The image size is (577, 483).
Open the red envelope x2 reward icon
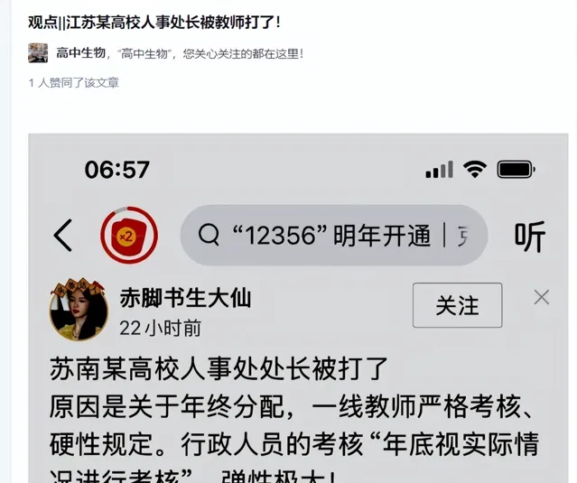pyautogui.click(x=129, y=235)
